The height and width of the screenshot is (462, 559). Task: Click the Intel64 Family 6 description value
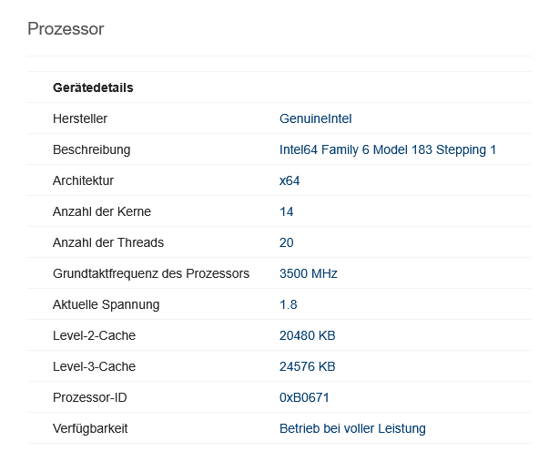(387, 149)
